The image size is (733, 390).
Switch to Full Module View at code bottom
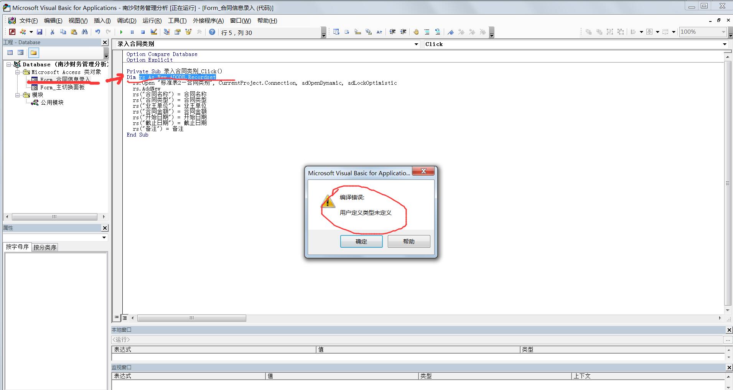(x=125, y=318)
